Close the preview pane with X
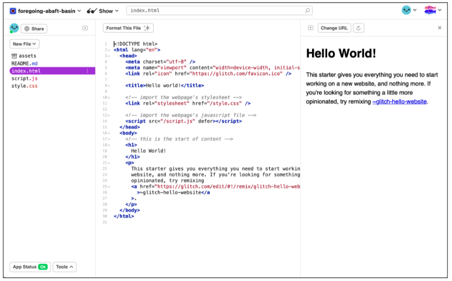Screen dimensions: 452x281 (439, 28)
